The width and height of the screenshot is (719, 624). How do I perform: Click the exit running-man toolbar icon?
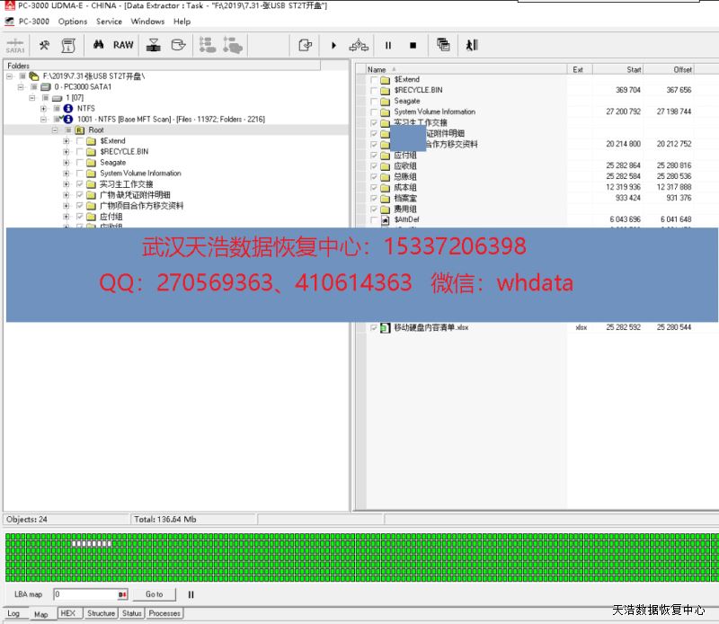coord(470,45)
